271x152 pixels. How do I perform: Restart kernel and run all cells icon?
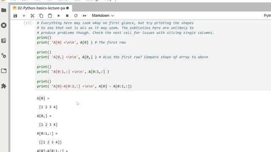pos(84,16)
